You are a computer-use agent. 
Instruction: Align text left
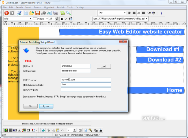click(129, 13)
